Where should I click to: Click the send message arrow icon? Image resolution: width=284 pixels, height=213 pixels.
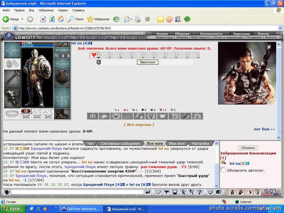[x=148, y=192]
